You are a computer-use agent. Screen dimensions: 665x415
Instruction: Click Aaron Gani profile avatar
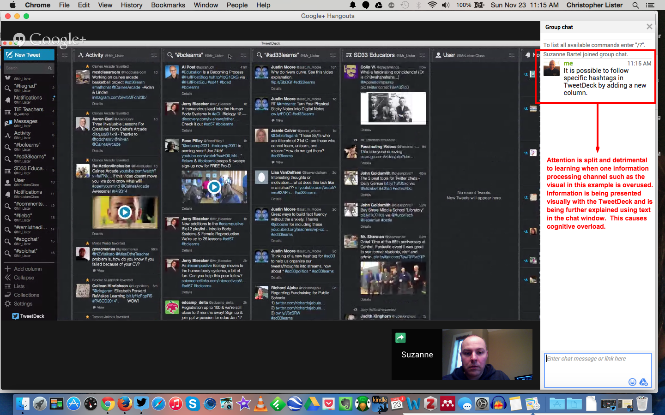click(x=83, y=124)
